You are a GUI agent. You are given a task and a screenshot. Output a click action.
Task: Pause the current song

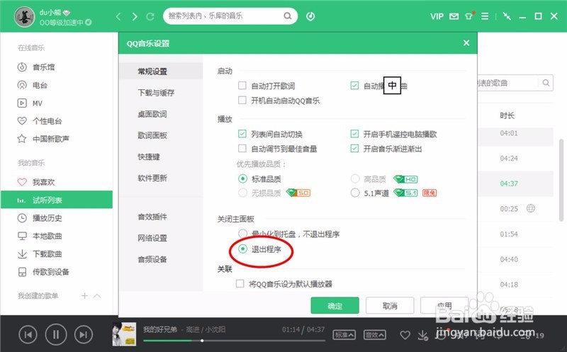coord(56,335)
